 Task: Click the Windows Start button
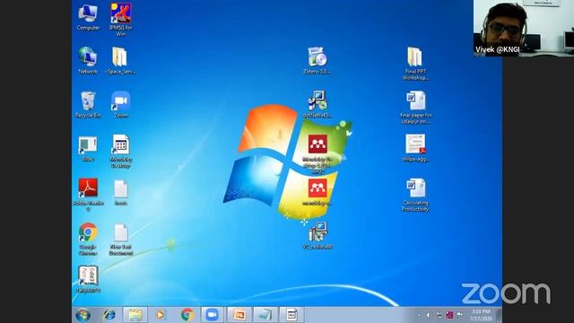pyautogui.click(x=83, y=315)
